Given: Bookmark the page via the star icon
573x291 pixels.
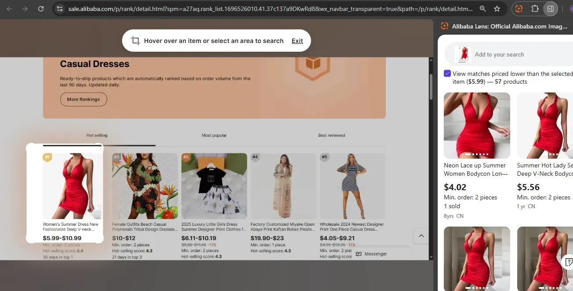Looking at the screenshot, I should click(x=497, y=8).
